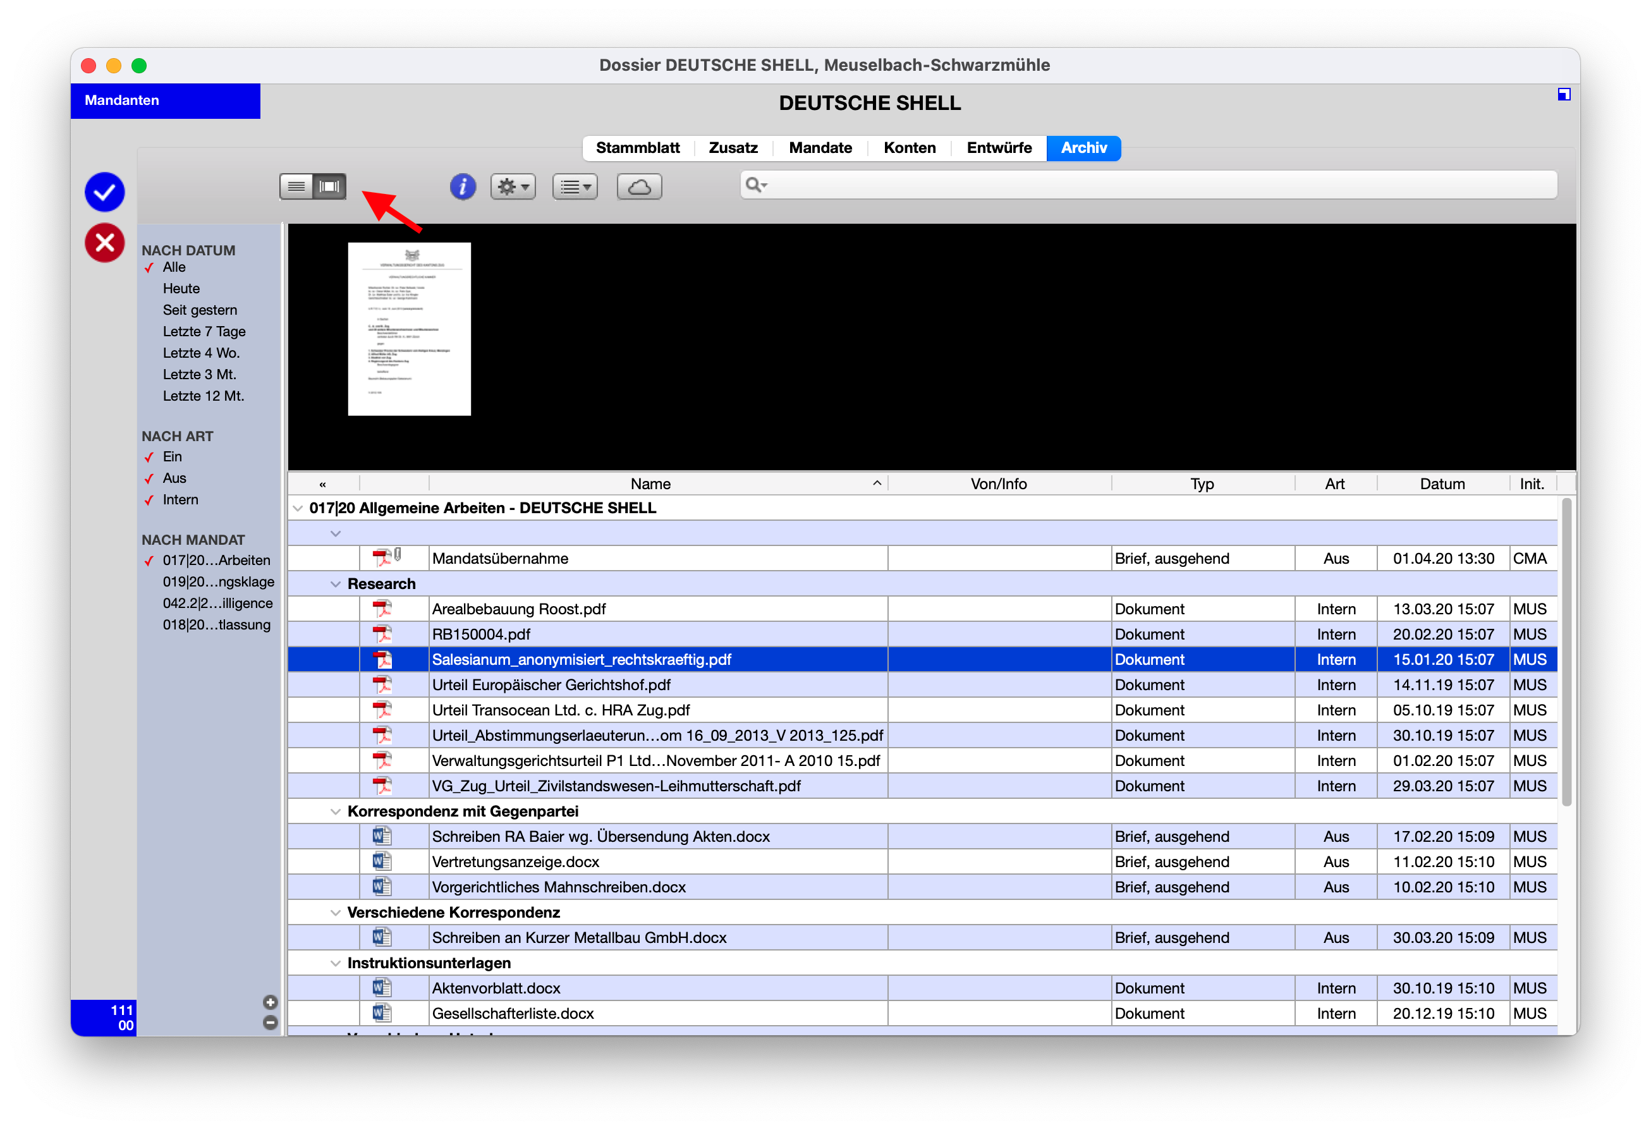
Task: Confirm with the blue checkmark button
Action: click(x=104, y=191)
